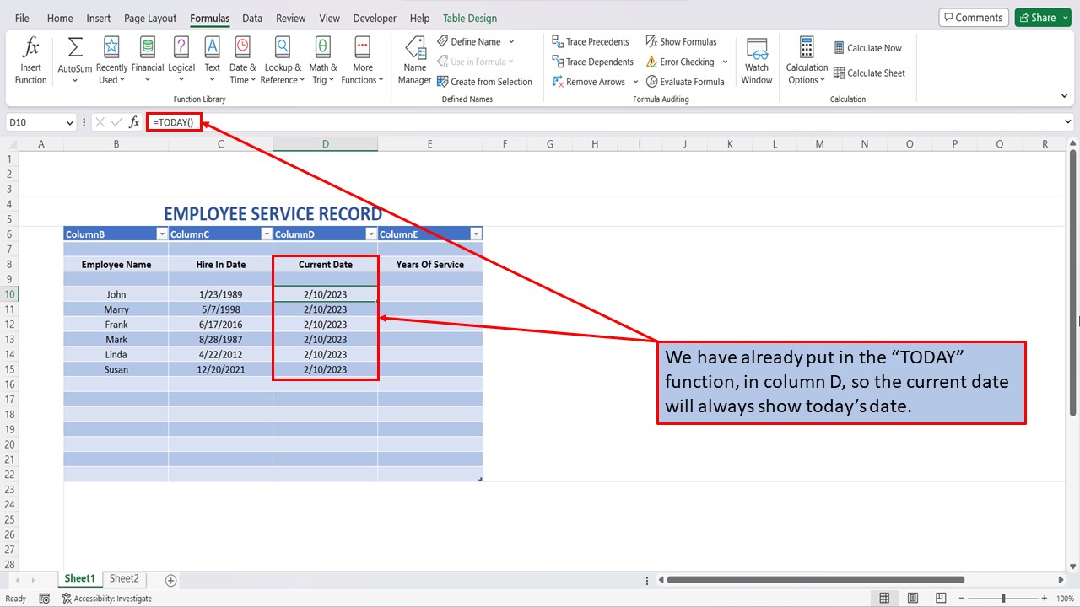This screenshot has height=607, width=1080.
Task: Open the Evaluate Formula tool
Action: click(x=687, y=81)
